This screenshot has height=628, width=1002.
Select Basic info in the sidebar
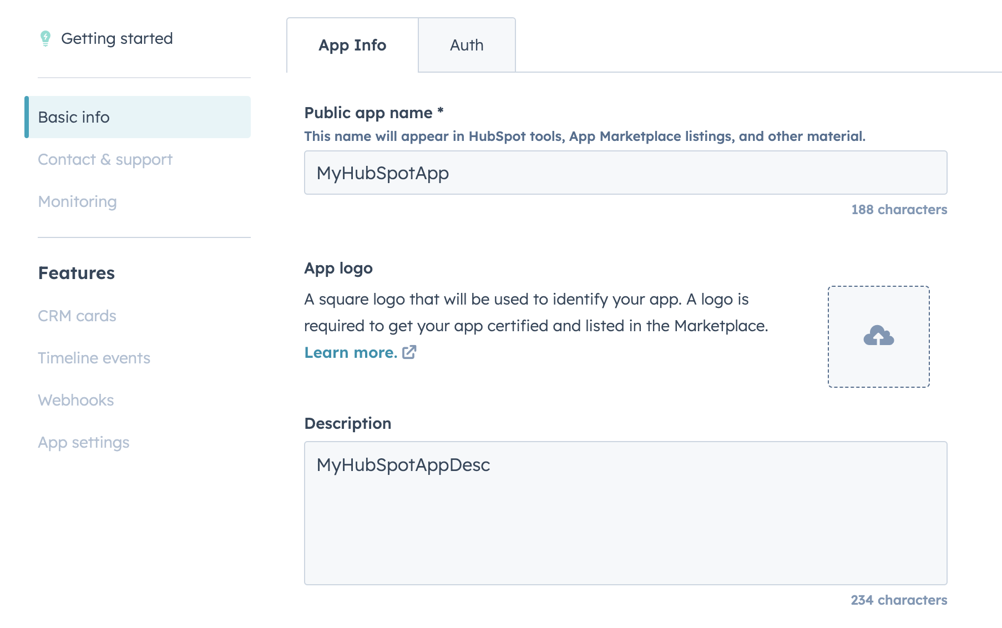pos(74,117)
